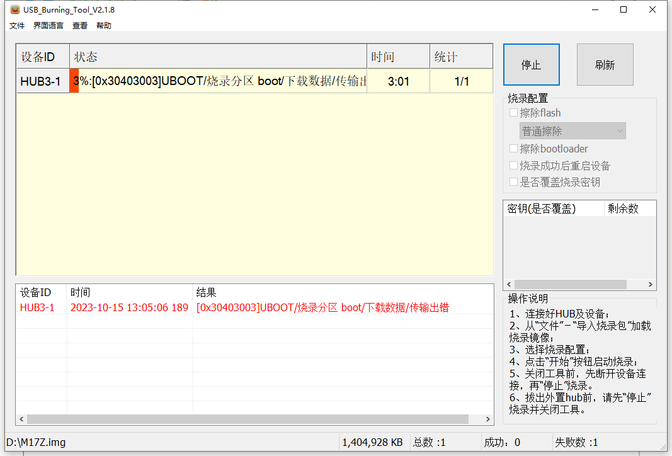
Task: Click the USB Burning Tool app icon in title bar
Action: click(x=15, y=9)
